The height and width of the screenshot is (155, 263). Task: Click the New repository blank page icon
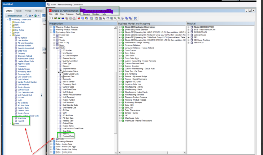tap(52, 18)
